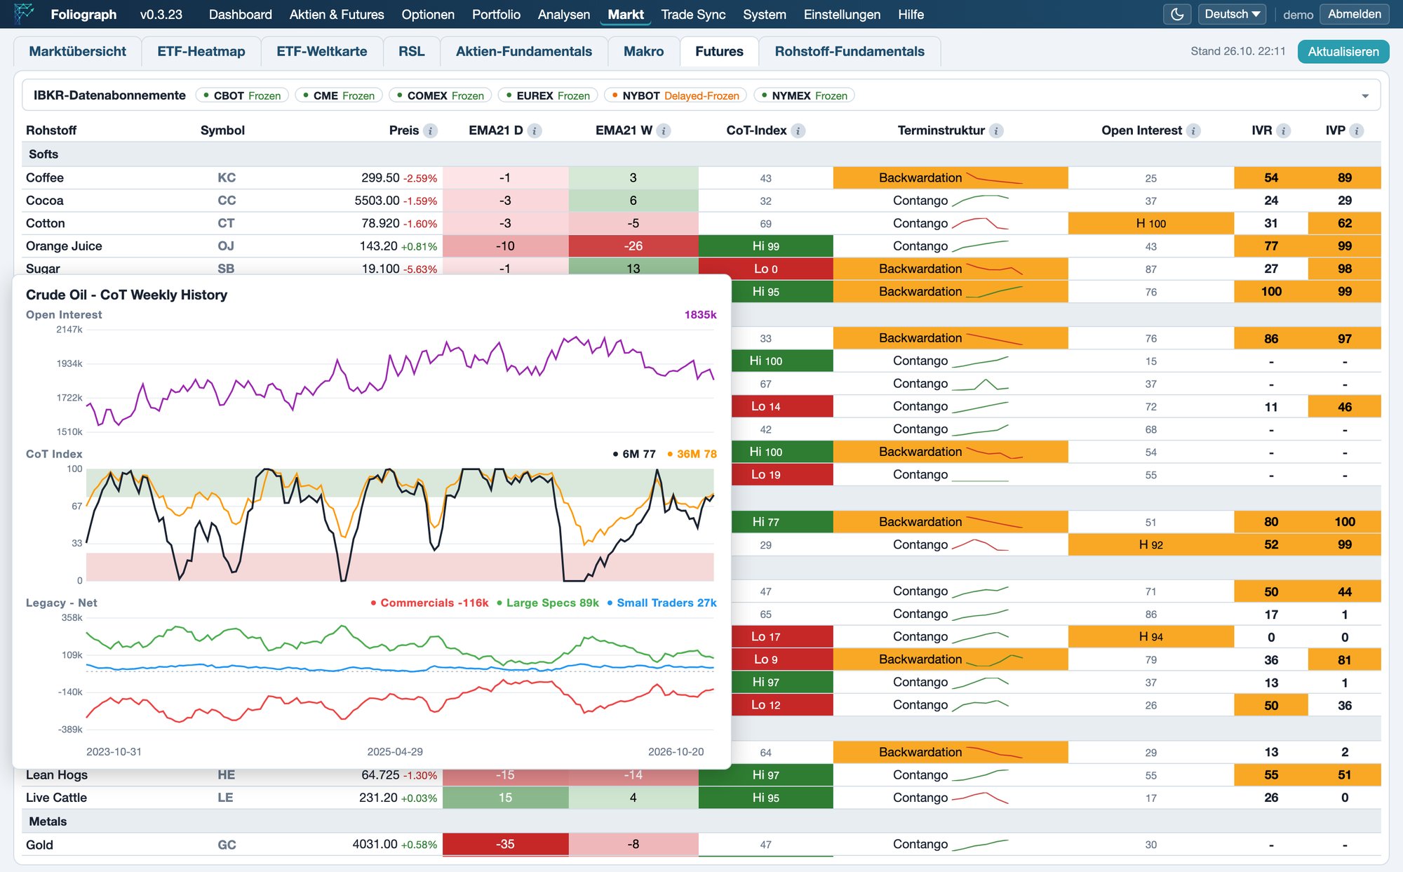
Task: Click info icon next to CoT-Index
Action: coord(798,130)
